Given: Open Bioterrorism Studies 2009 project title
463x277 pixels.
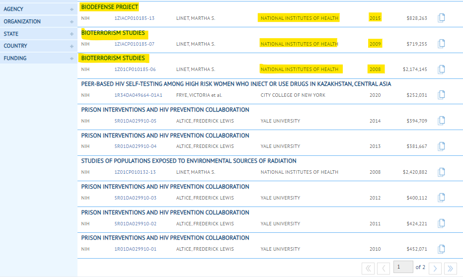Looking at the screenshot, I should [113, 33].
